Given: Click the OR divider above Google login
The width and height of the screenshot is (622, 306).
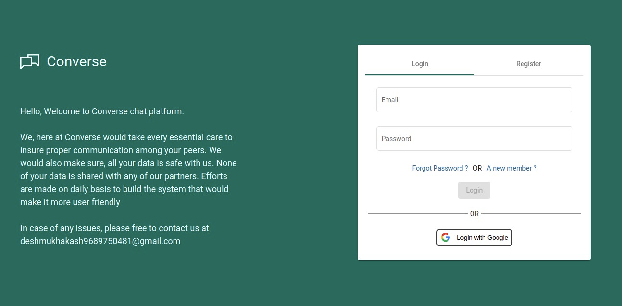Looking at the screenshot, I should (474, 214).
